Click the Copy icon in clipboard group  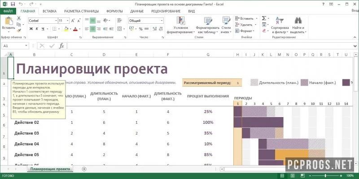pos(19,24)
